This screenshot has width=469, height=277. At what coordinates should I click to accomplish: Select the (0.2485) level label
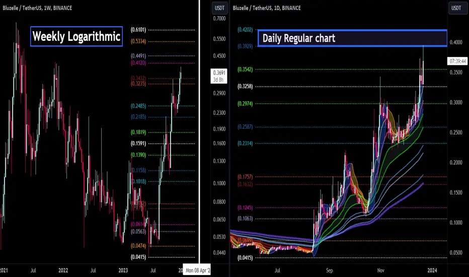[x=138, y=106]
